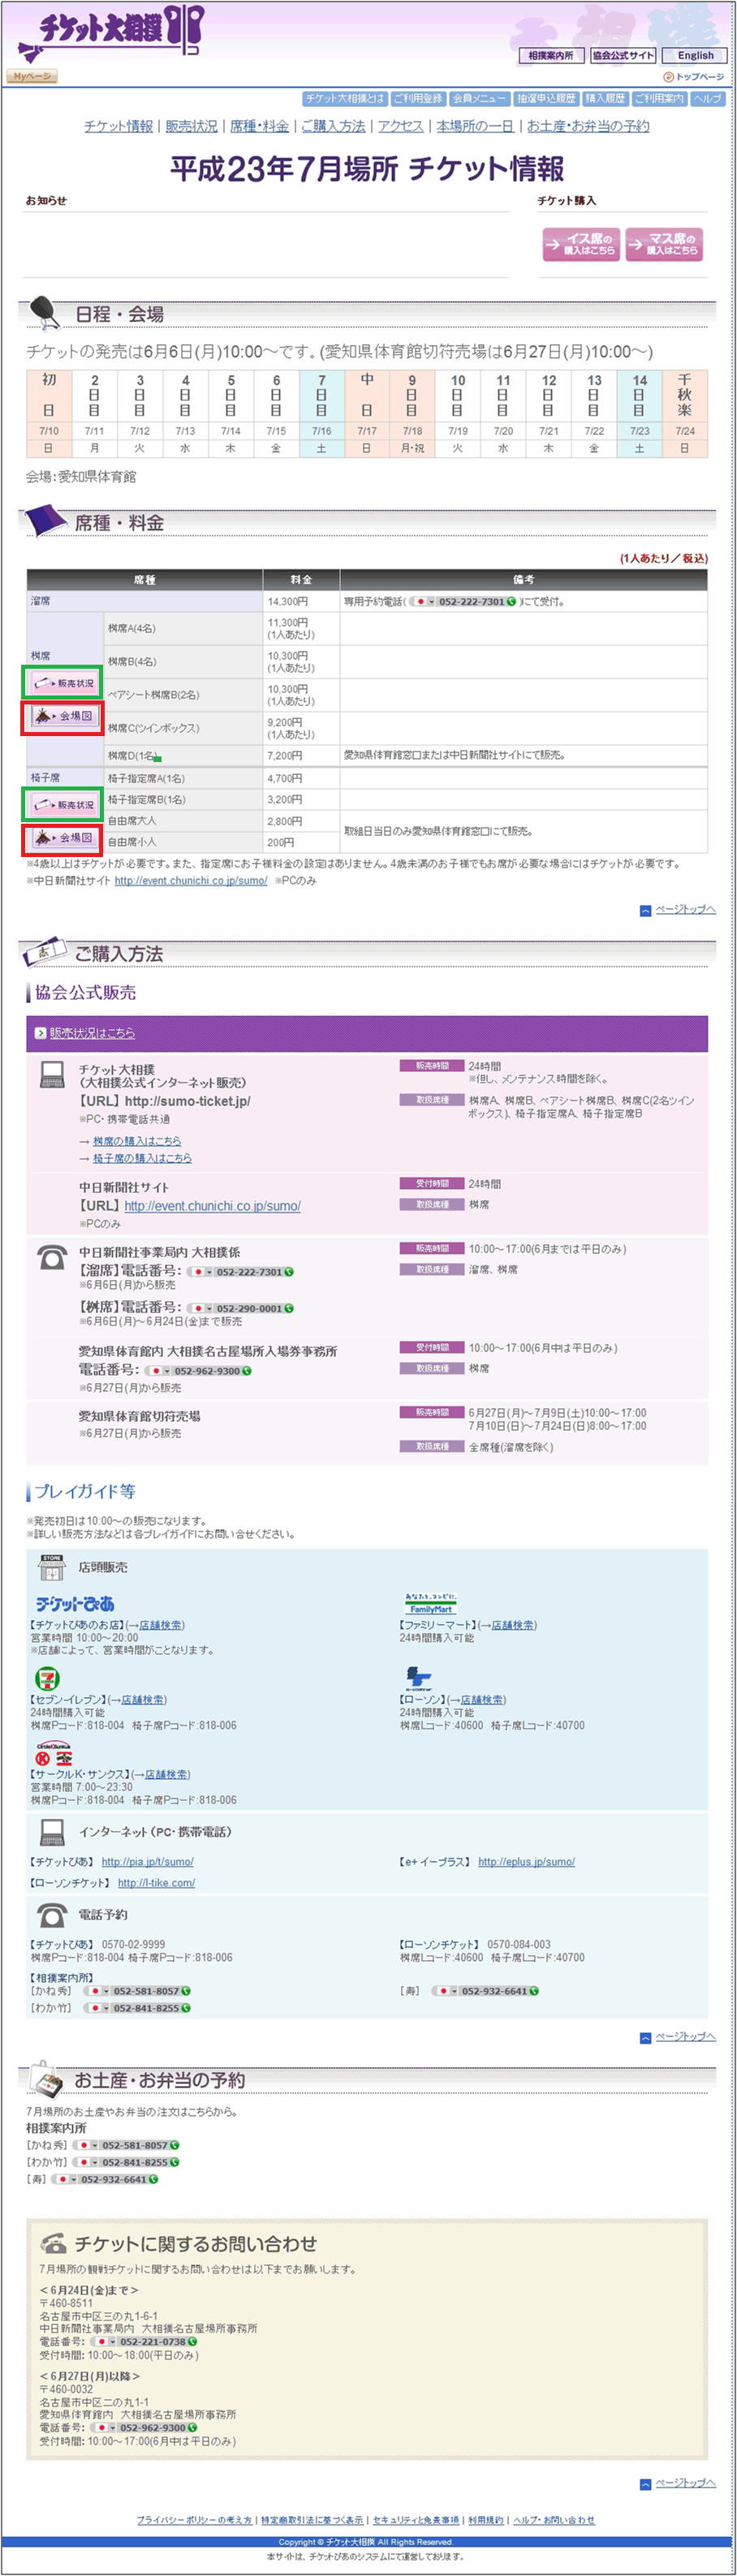Open 利用規約 footer link
This screenshot has width=737, height=2576.
coord(486,2520)
